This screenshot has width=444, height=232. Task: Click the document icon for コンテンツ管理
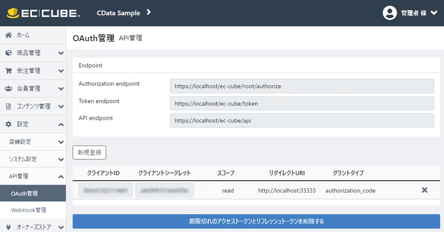8,107
